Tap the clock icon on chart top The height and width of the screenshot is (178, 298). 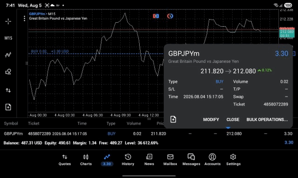[170, 16]
